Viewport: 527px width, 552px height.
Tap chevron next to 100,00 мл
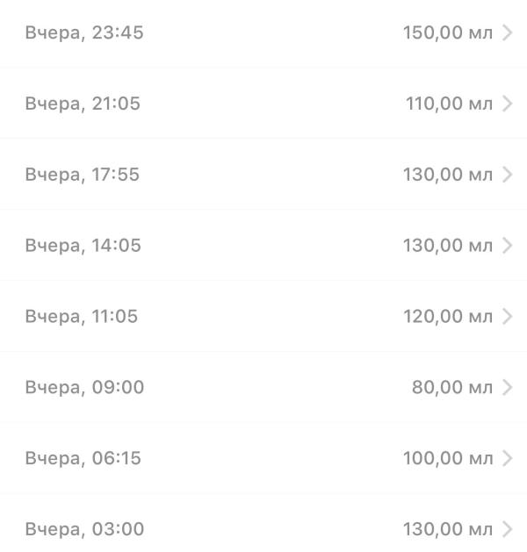tap(508, 458)
